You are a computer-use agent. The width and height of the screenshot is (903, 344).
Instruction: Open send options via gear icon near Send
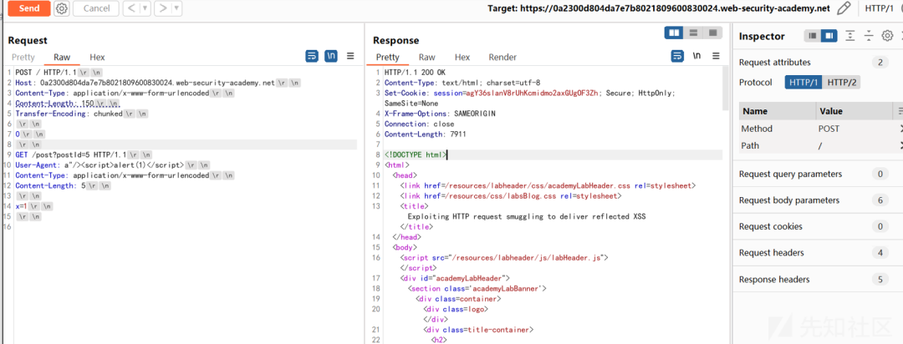tap(62, 8)
